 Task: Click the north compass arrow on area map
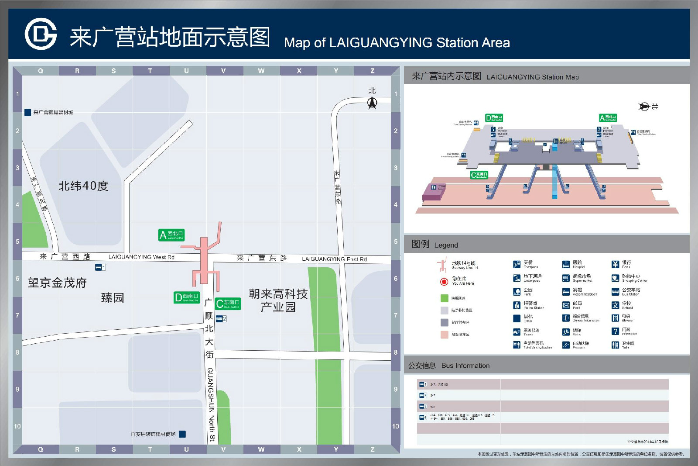(372, 103)
